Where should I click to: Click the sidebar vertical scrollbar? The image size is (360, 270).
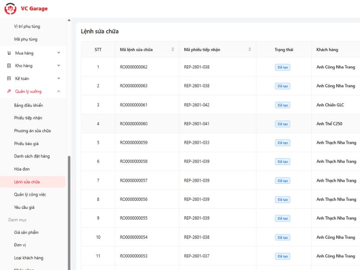tap(69, 211)
